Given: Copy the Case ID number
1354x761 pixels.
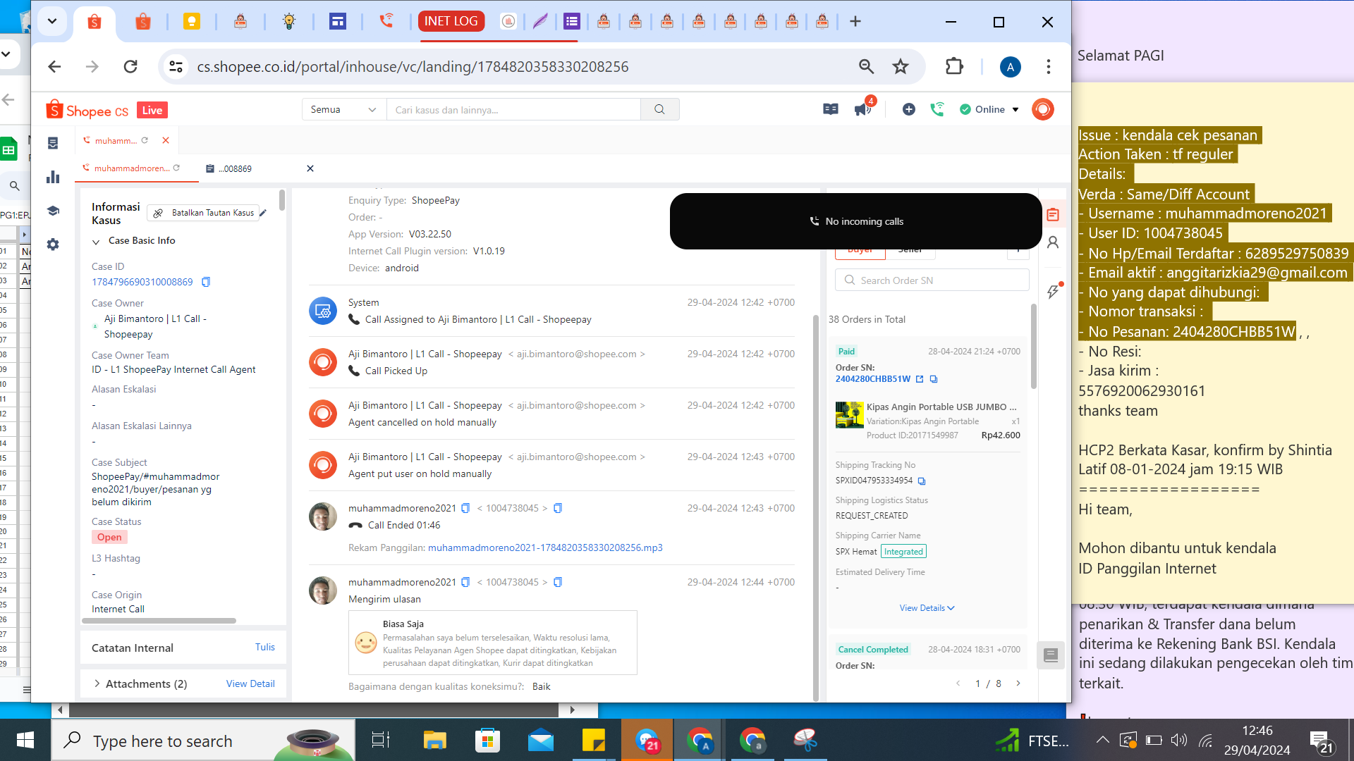Looking at the screenshot, I should pos(206,282).
